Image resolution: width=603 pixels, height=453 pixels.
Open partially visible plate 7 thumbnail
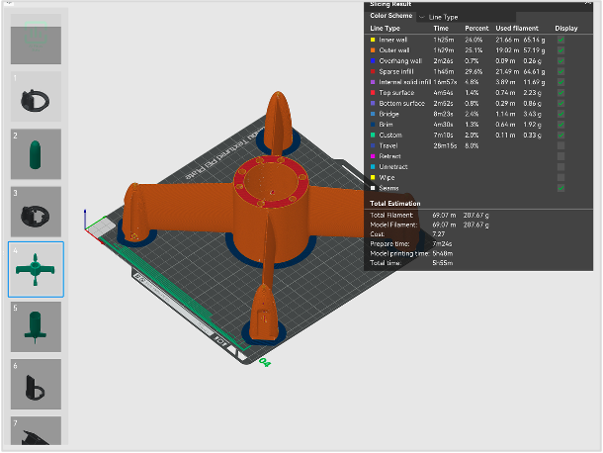click(x=36, y=430)
